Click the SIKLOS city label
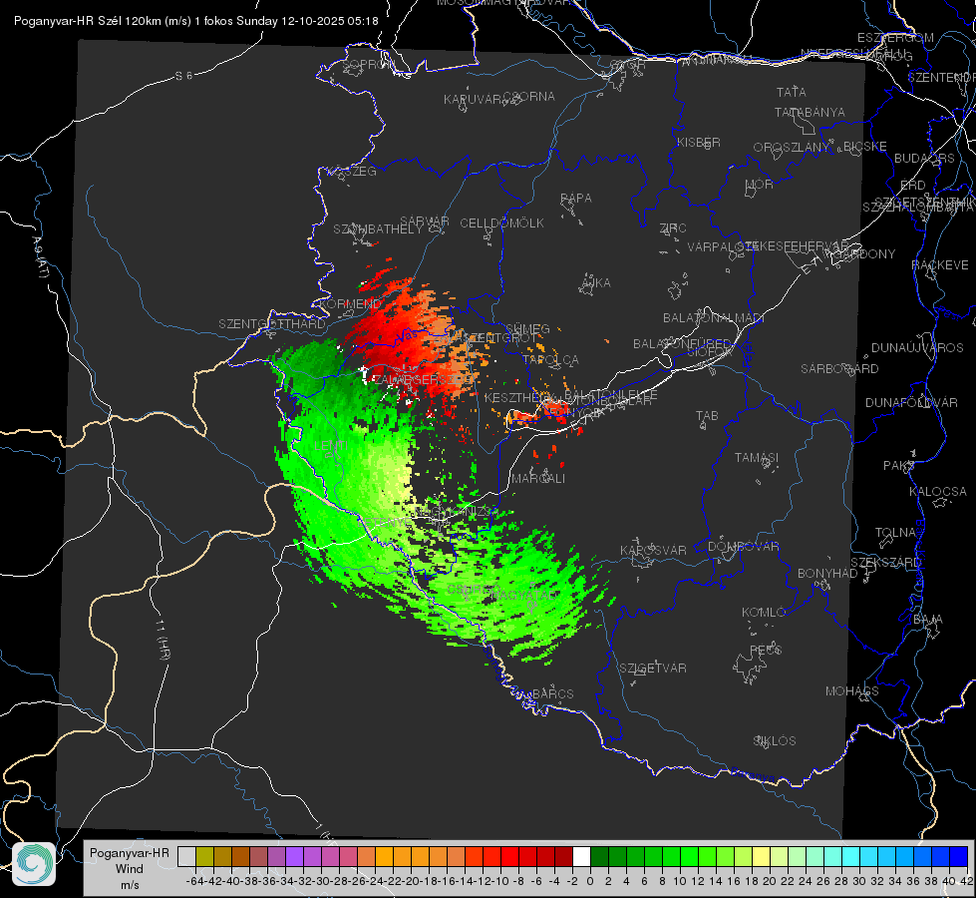The height and width of the screenshot is (898, 976). click(775, 740)
